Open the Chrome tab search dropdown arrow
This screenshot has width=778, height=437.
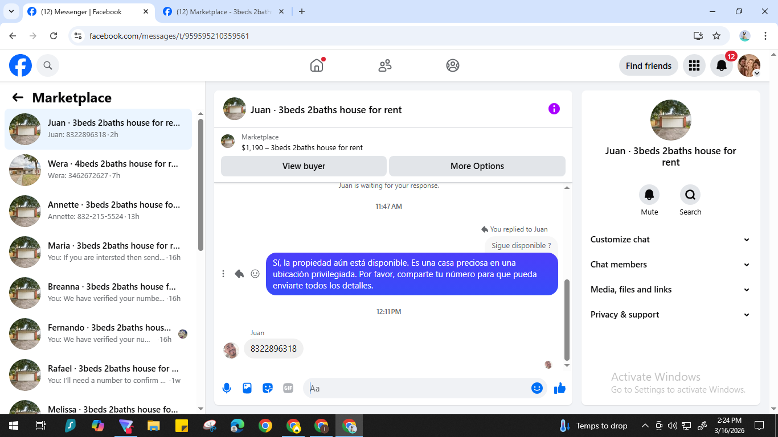point(11,11)
